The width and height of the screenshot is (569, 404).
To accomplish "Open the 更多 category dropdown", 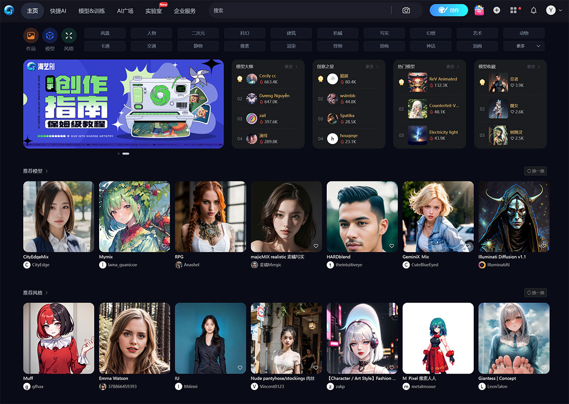I will 523,46.
